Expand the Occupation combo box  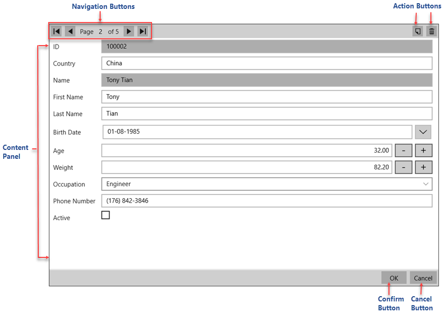click(x=425, y=184)
